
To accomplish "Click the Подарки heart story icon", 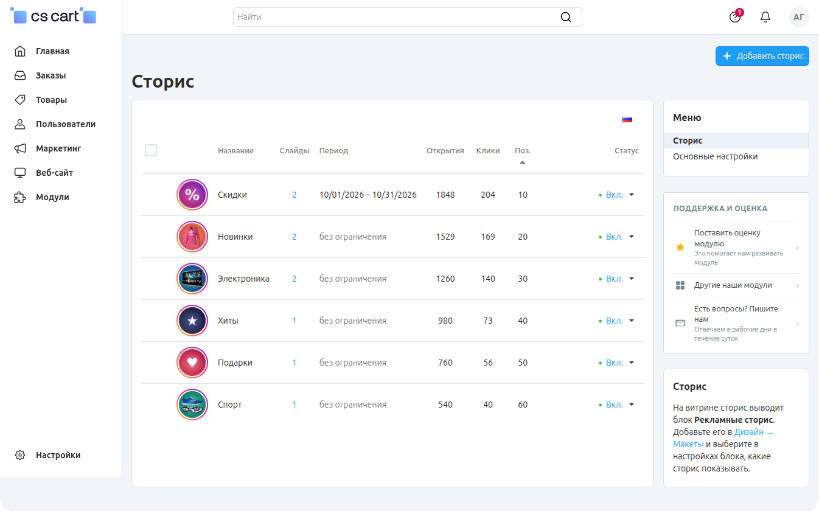I will click(x=192, y=363).
